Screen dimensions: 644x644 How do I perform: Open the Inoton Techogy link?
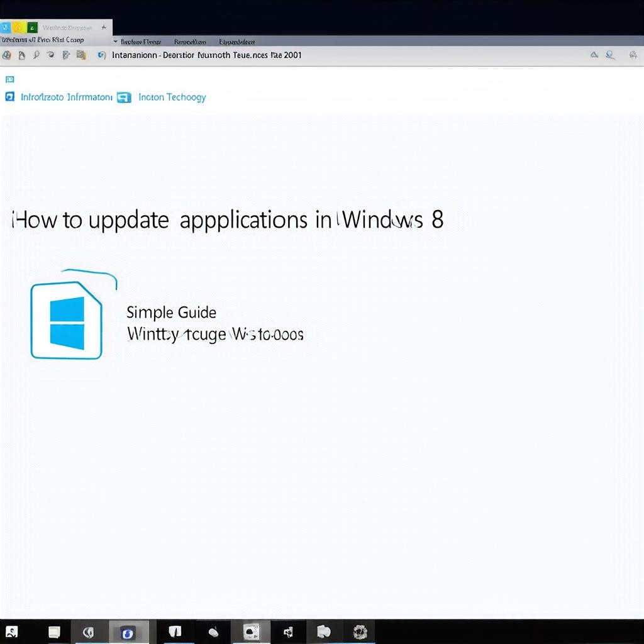click(x=172, y=97)
